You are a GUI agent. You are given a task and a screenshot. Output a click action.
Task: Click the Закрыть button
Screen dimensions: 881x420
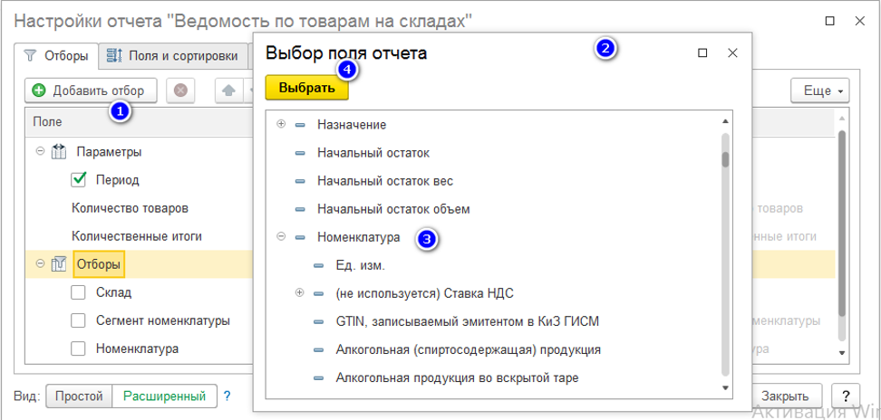pos(786,396)
